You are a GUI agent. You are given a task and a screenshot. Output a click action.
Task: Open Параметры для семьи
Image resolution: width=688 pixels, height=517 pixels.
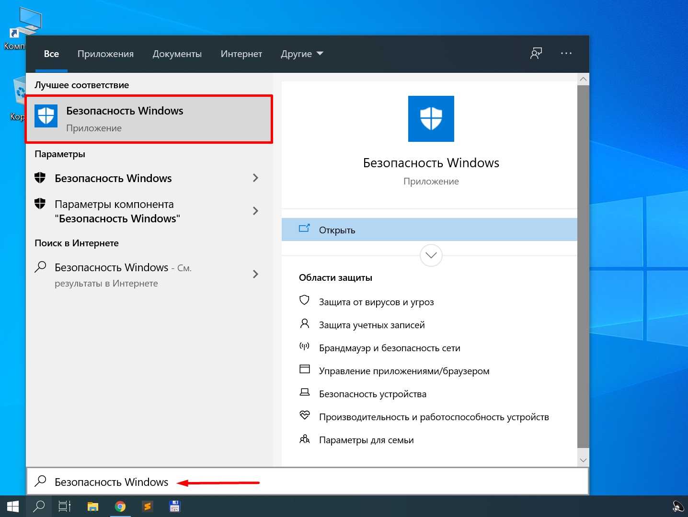[367, 440]
